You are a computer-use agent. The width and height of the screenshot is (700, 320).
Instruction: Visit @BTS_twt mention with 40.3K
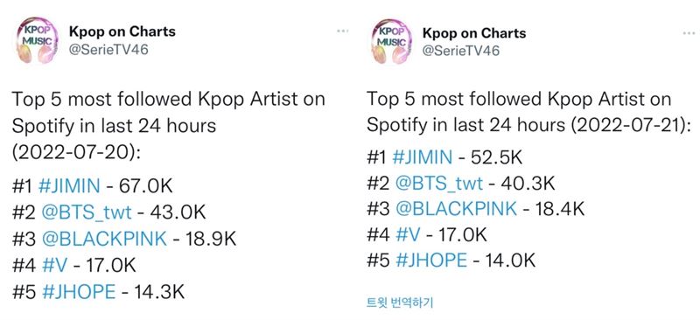[x=439, y=184]
